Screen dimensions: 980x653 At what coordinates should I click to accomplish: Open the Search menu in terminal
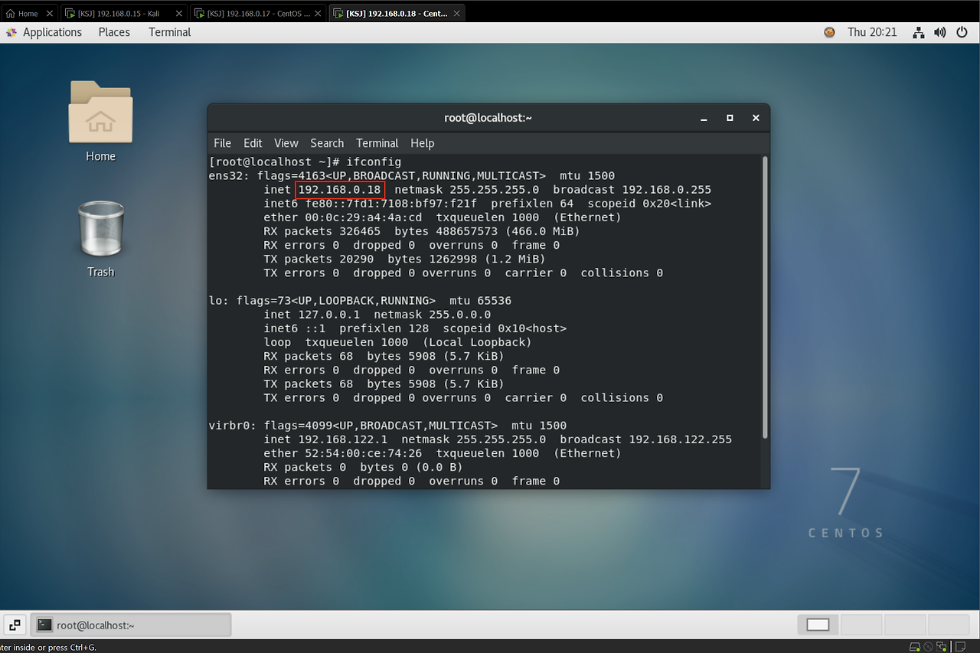tap(327, 143)
